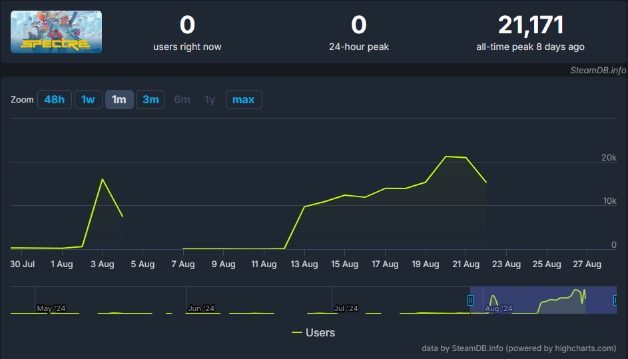Viewport: 628px width, 359px height.
Task: Click Jul '24 in the navigator timeline
Action: [x=346, y=308]
